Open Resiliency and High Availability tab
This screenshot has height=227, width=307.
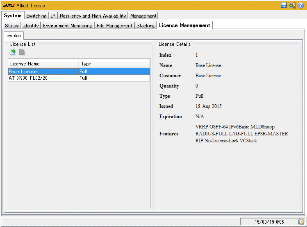click(93, 16)
